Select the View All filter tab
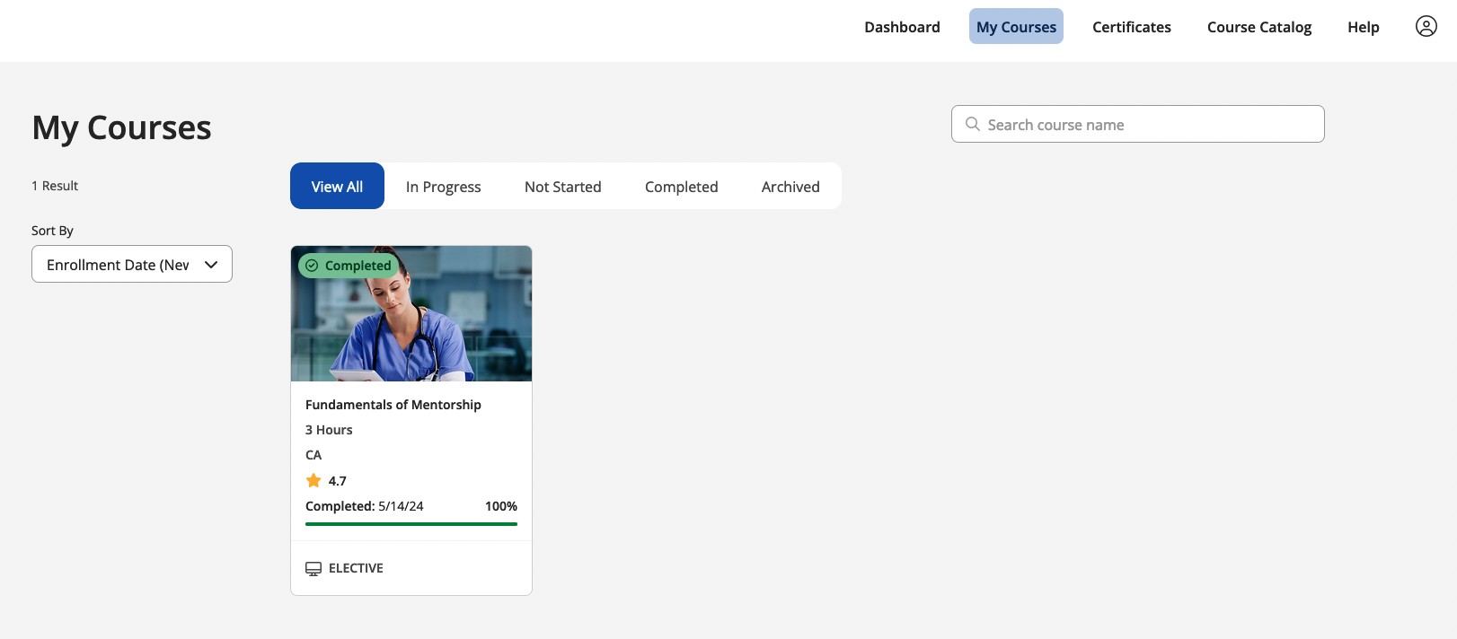This screenshot has width=1457, height=639. [x=337, y=186]
